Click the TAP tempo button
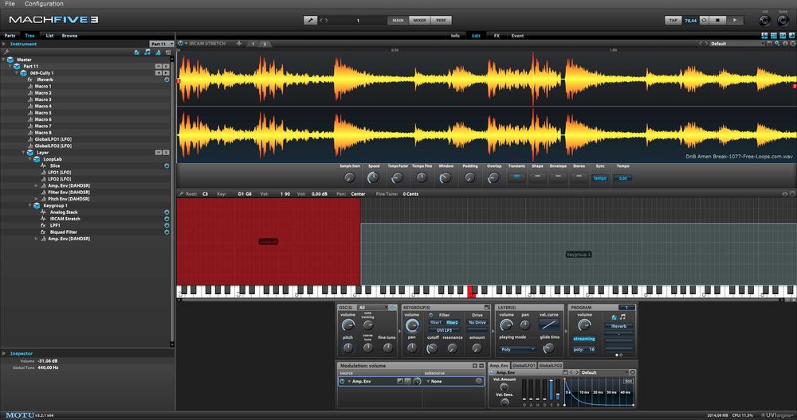 tap(673, 21)
